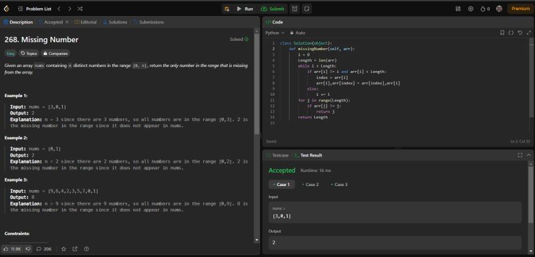This screenshot has width=535, height=257.
Task: Submit the solution
Action: [273, 9]
